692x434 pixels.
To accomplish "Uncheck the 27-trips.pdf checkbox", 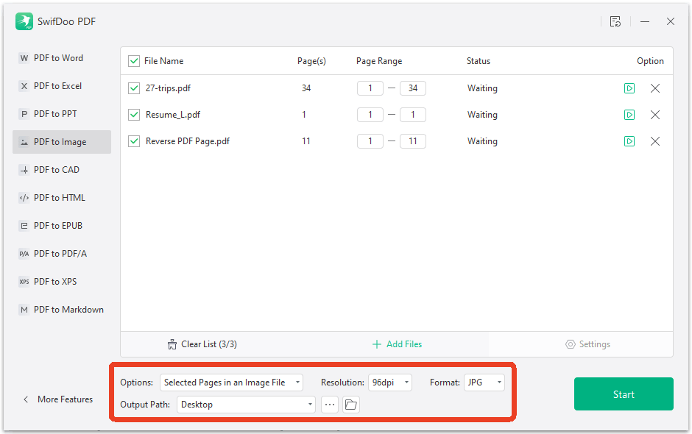I will coord(134,88).
